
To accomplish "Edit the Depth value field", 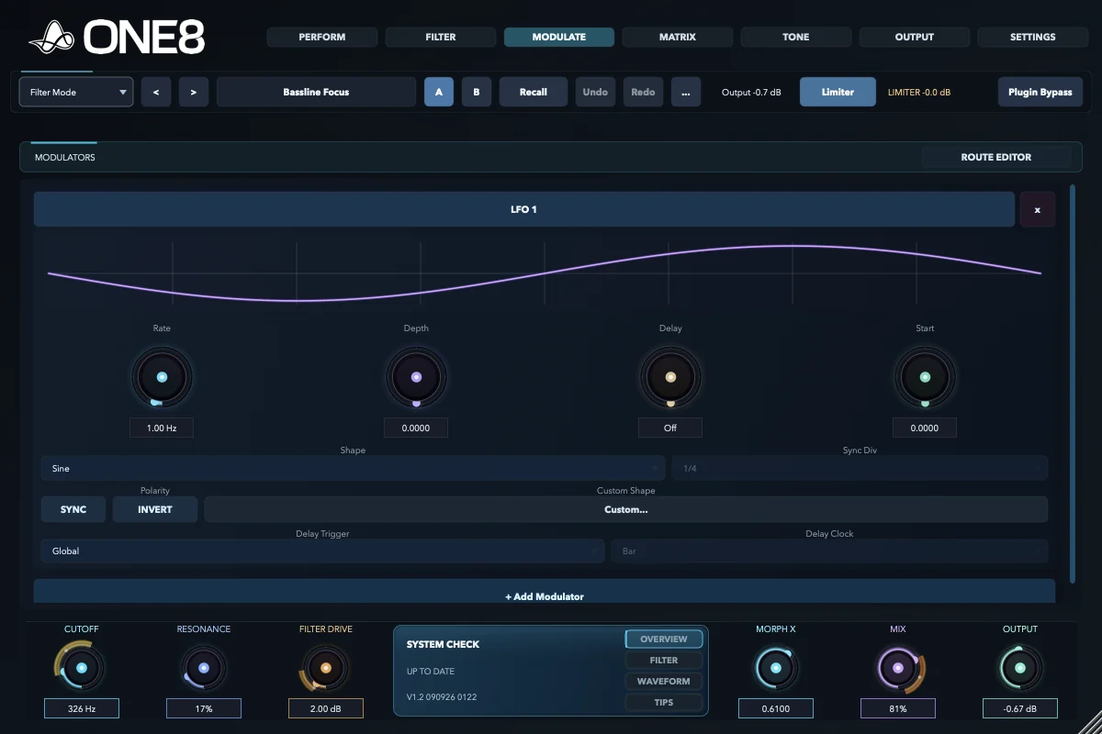I will [x=416, y=428].
